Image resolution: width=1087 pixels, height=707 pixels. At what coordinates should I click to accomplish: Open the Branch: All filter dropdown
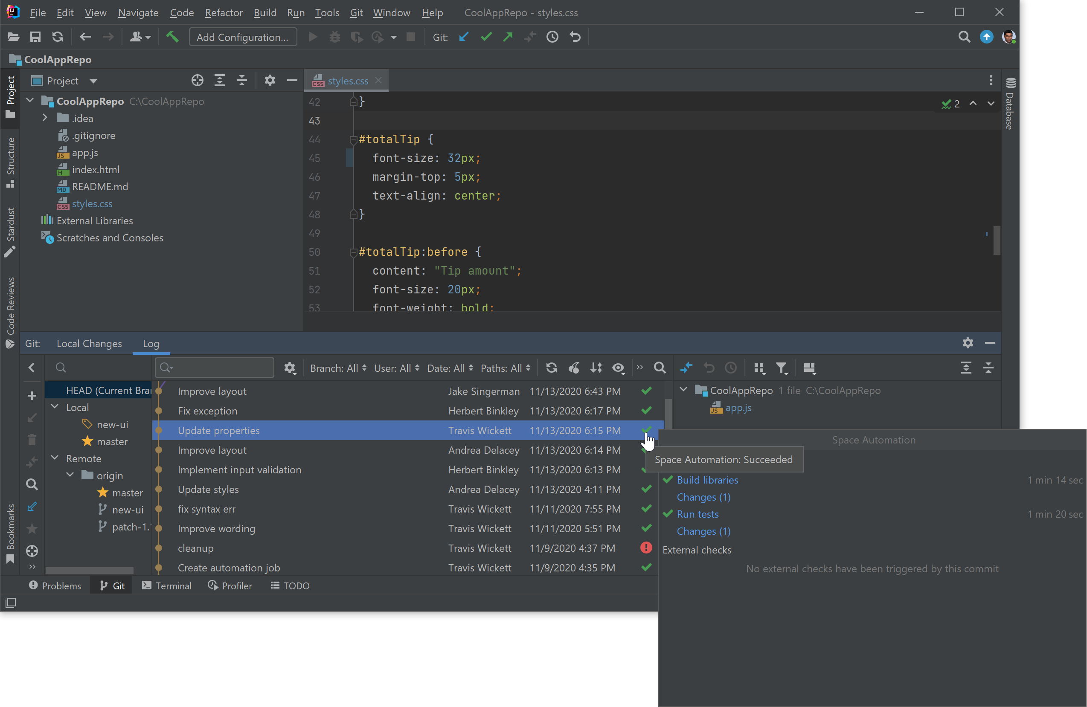coord(338,368)
